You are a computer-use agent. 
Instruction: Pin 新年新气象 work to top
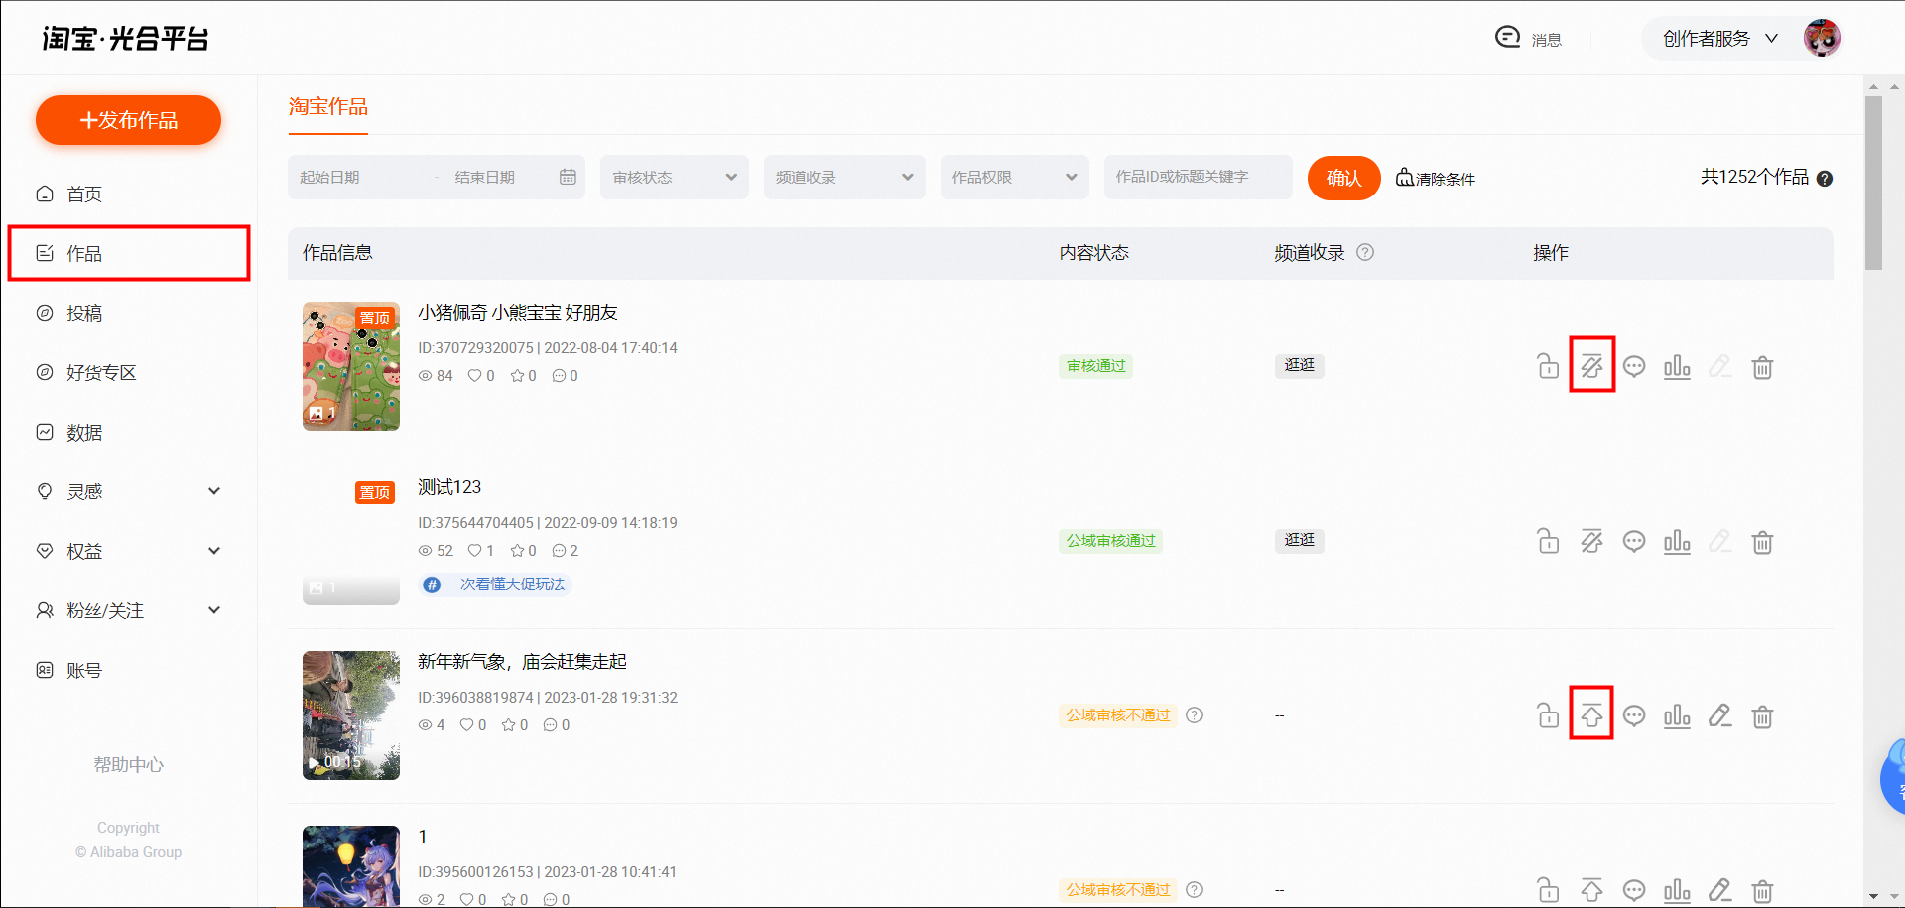(x=1591, y=715)
